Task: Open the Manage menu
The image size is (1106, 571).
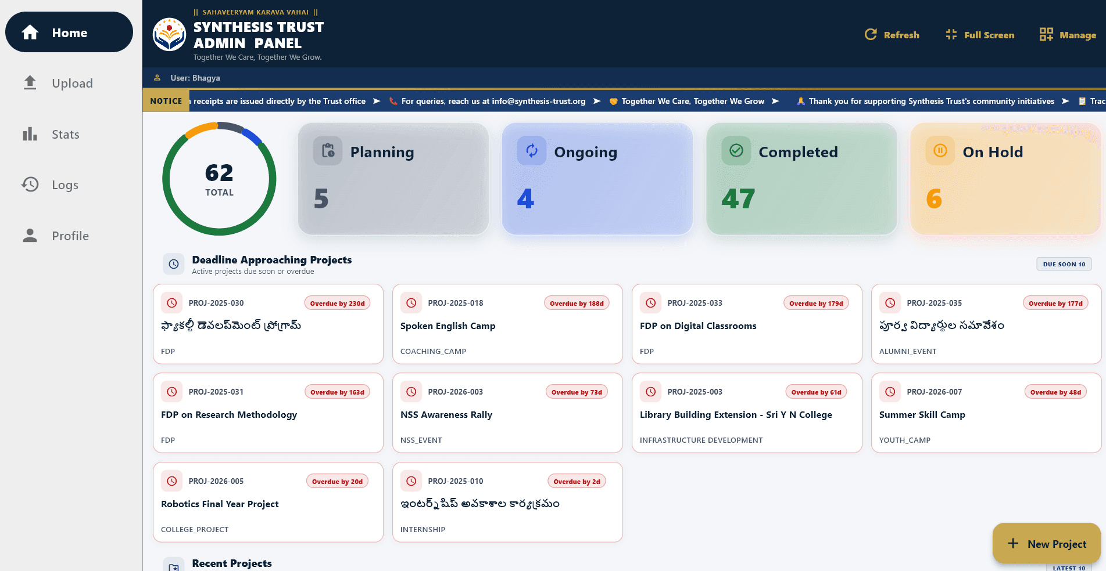Action: point(1068,35)
